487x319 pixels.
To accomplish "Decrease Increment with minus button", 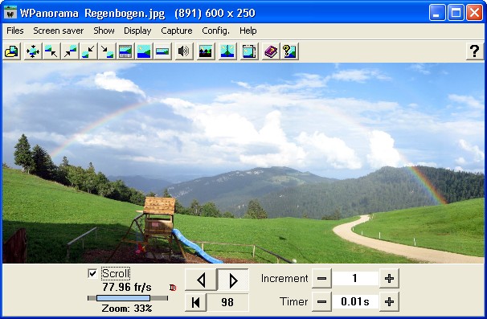I will point(321,278).
